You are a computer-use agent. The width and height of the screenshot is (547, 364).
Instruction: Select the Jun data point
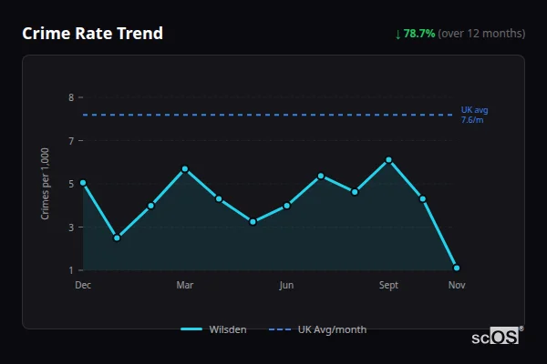287,206
